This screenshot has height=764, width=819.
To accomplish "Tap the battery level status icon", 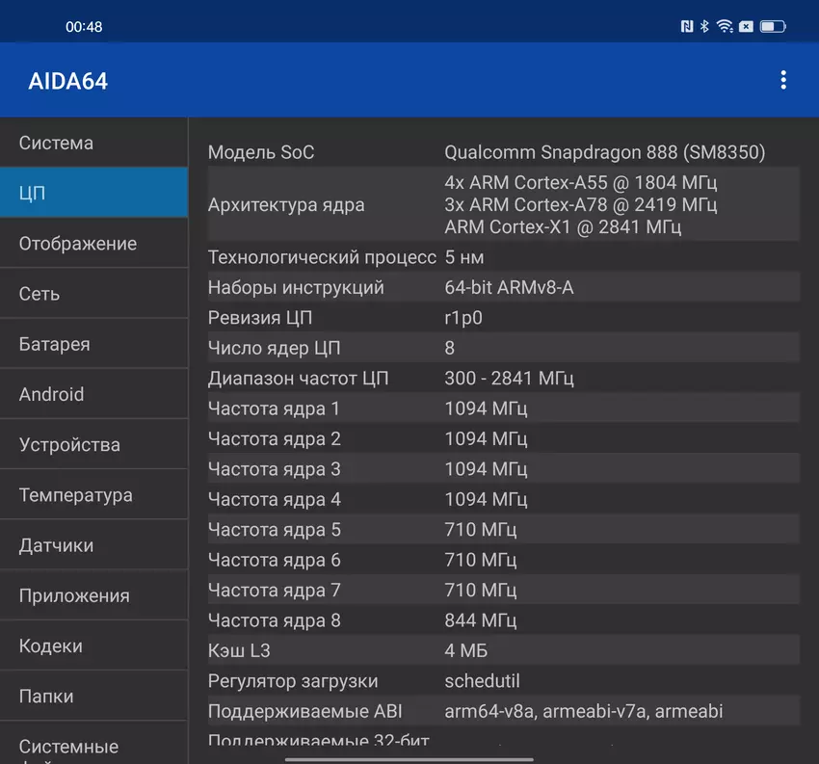I will (773, 27).
